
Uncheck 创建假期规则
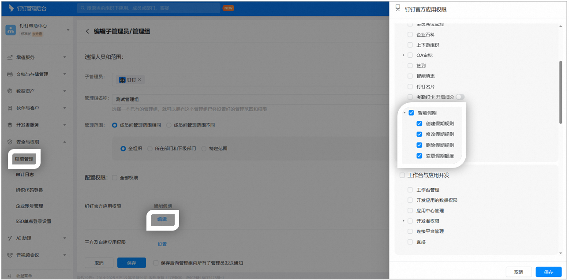pyautogui.click(x=419, y=123)
